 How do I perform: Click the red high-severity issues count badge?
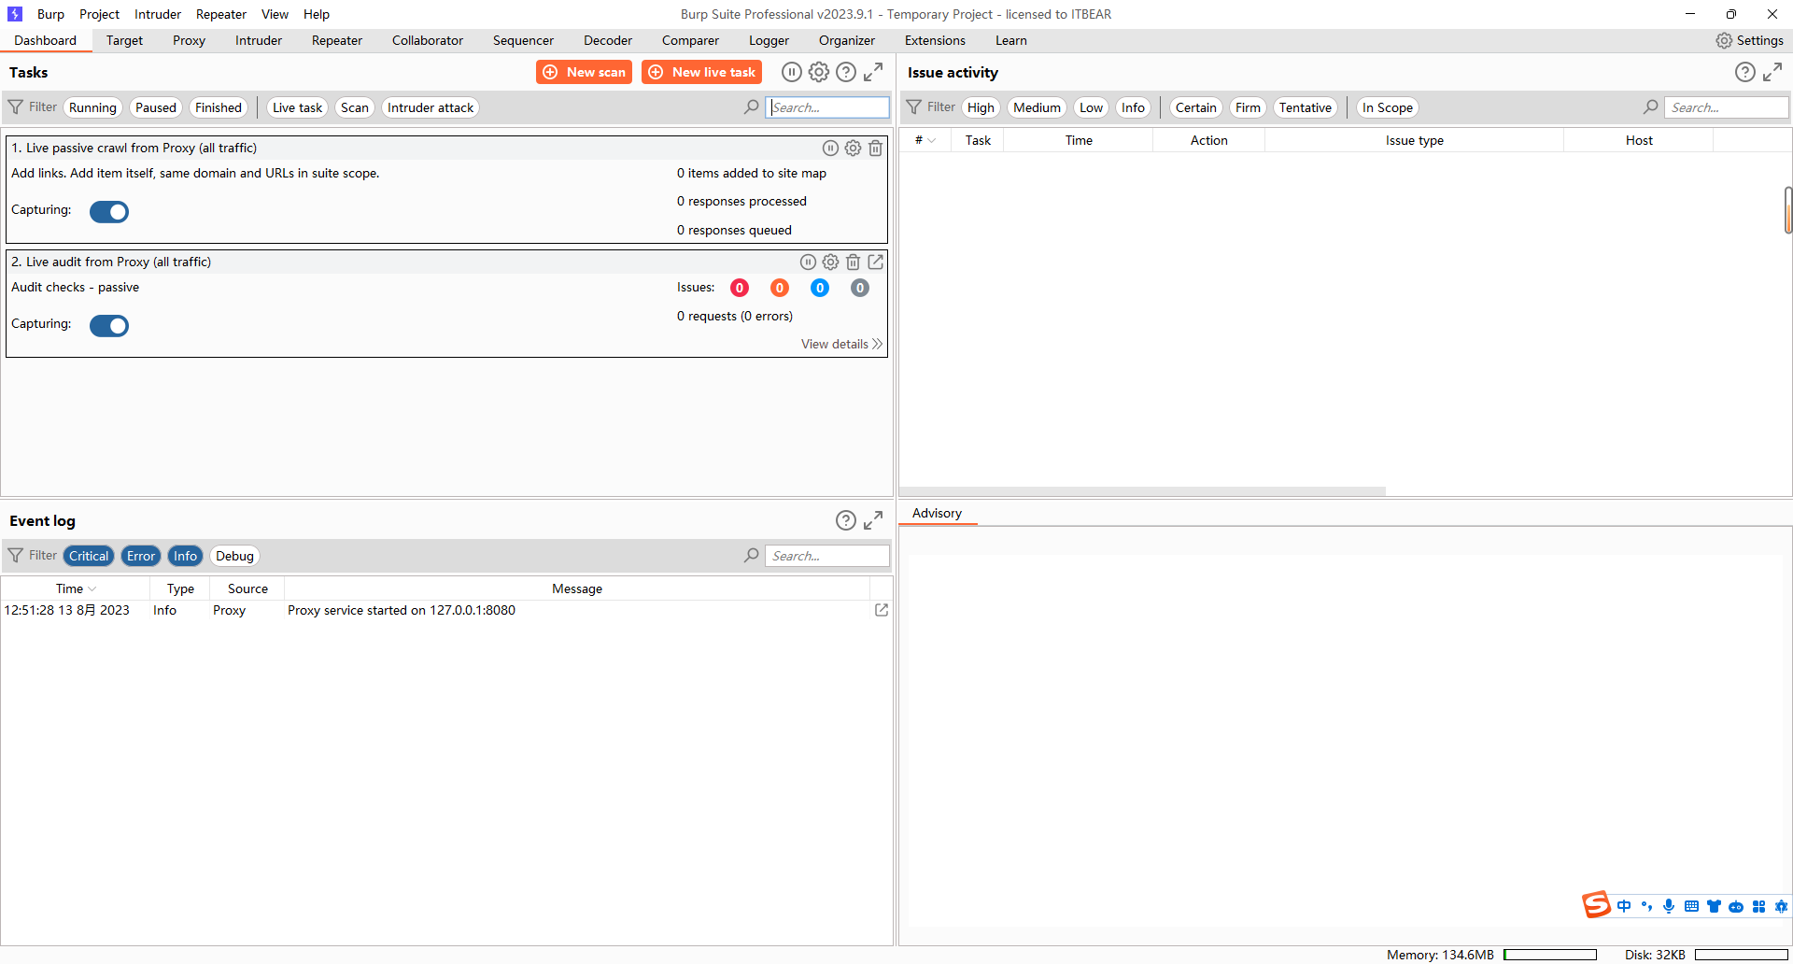[740, 288]
